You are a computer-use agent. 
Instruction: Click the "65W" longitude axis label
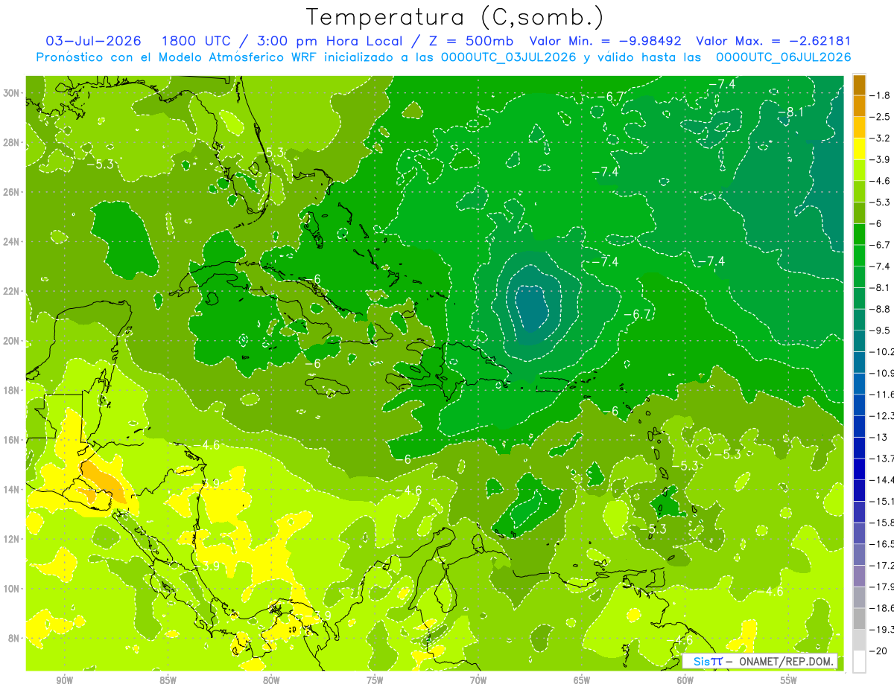pos(582,680)
